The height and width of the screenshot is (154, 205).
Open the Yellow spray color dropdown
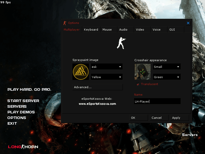point(107,77)
